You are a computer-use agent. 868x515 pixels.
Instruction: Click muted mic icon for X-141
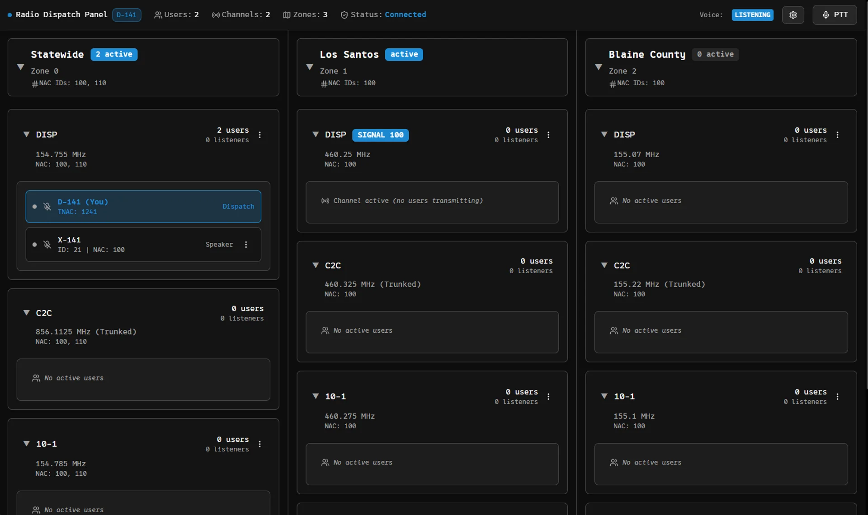[47, 245]
